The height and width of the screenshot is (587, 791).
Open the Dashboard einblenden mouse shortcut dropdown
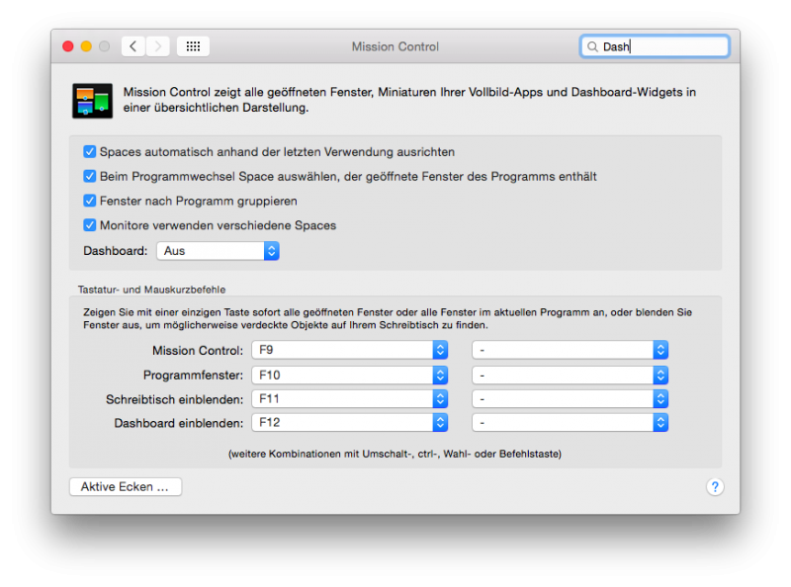click(x=570, y=423)
